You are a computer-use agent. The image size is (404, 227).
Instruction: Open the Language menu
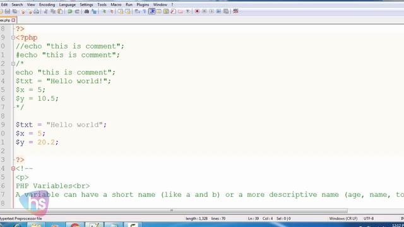click(68, 4)
